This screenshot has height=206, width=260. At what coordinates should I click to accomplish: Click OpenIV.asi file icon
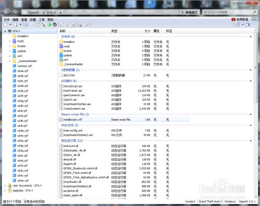[61, 99]
